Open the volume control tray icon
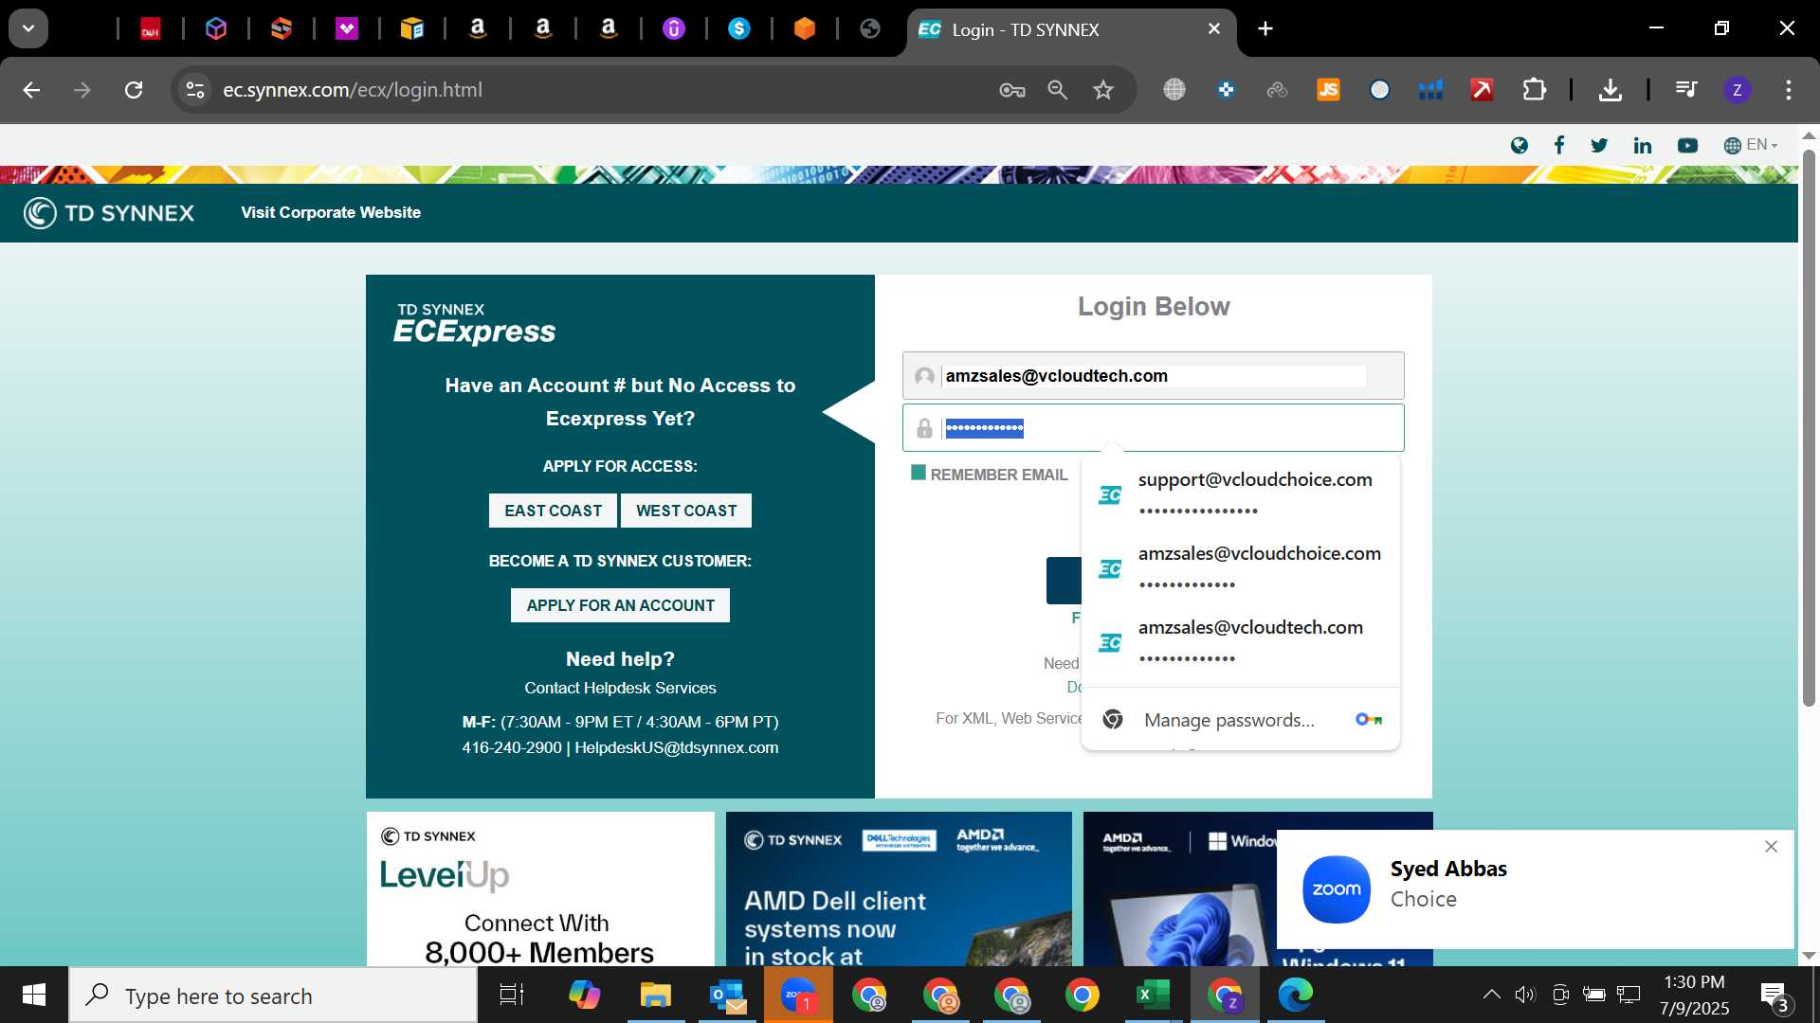Viewport: 1820px width, 1023px height. point(1525,995)
